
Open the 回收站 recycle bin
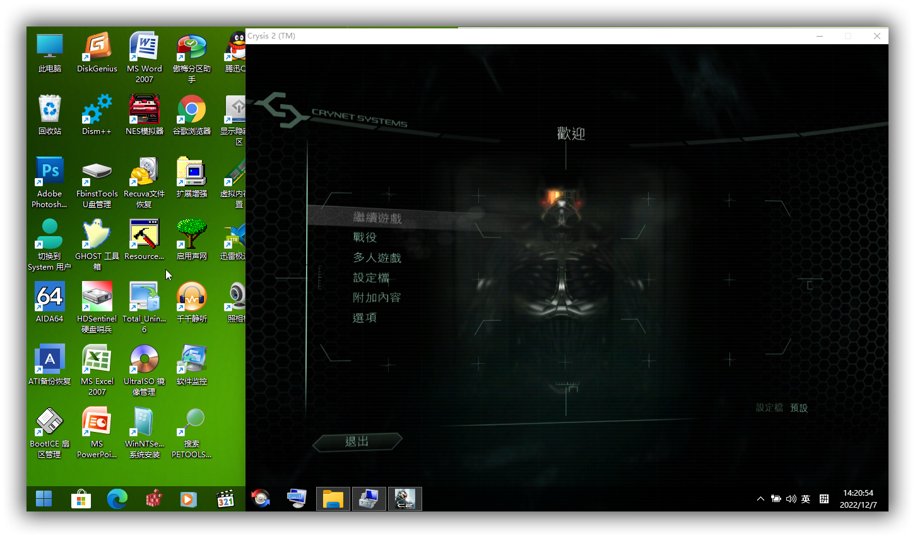[50, 115]
